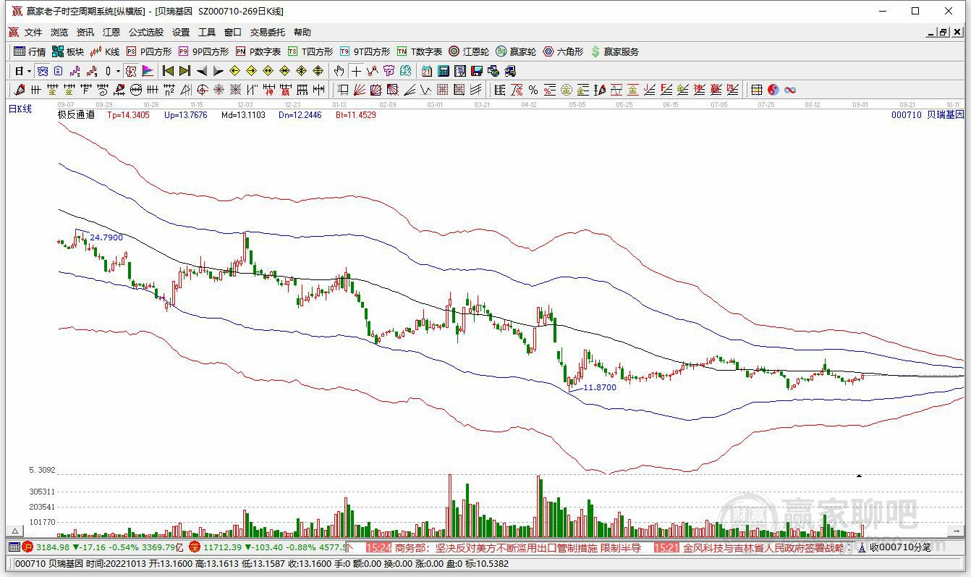Image resolution: width=971 pixels, height=577 pixels.
Task: Click the yellow diamond left-arrow icon
Action: [234, 71]
